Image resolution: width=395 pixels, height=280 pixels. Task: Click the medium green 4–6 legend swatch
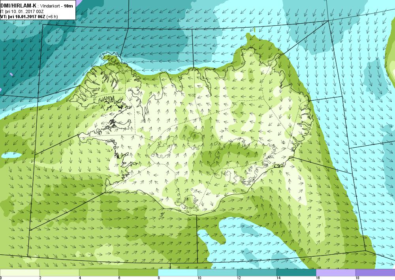point(99,272)
